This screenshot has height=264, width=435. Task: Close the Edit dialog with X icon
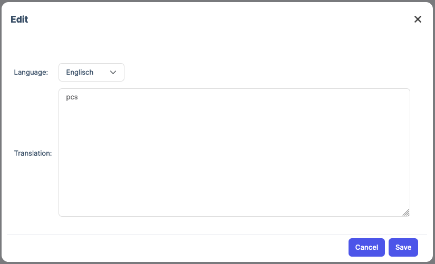pyautogui.click(x=418, y=19)
